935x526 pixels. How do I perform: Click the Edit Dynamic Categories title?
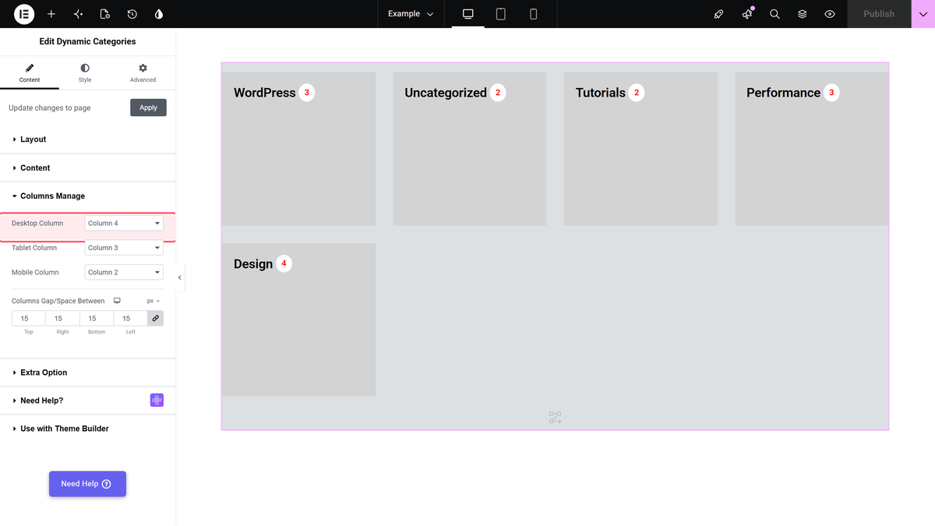coord(87,41)
